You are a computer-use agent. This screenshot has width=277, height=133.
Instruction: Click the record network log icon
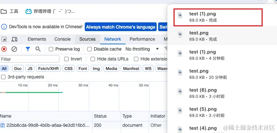[4, 49]
